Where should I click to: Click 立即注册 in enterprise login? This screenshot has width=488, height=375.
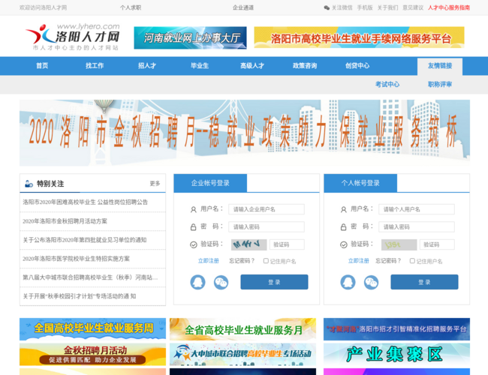tap(209, 261)
